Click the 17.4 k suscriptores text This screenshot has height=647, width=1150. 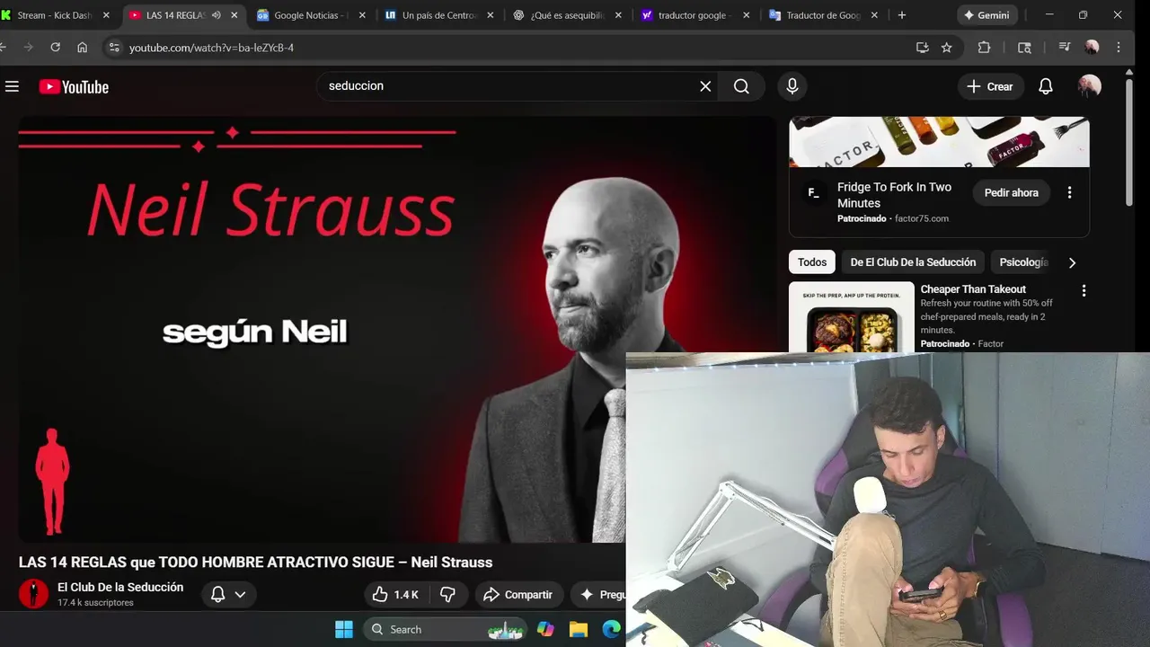tap(95, 603)
